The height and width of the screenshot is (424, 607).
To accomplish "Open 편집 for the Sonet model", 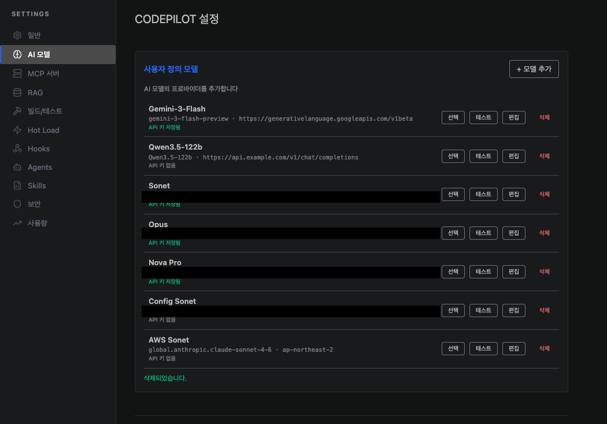I will (514, 194).
